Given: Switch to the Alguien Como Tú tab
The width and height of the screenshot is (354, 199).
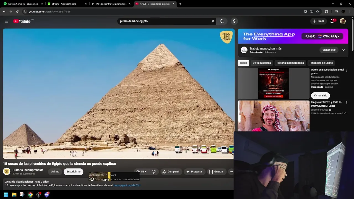Looking at the screenshot, I should tap(23, 4).
